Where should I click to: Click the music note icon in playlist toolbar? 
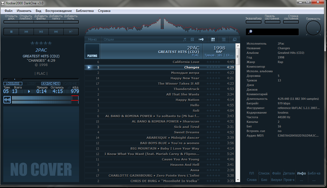(185, 39)
